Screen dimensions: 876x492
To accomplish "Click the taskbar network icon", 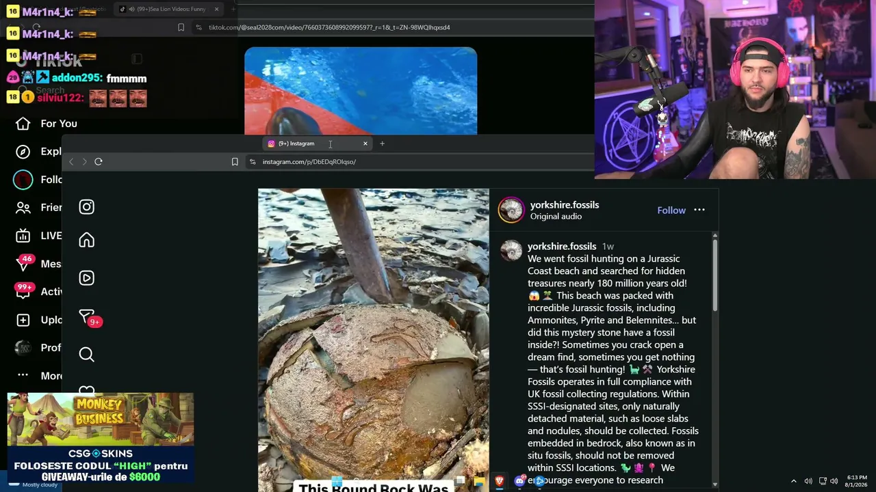I will click(823, 481).
